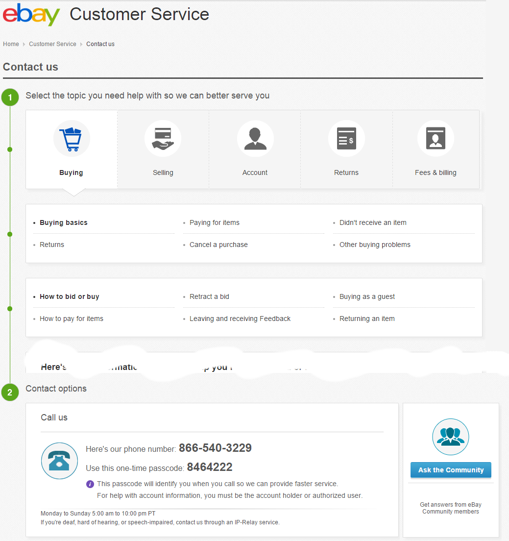Select Other buying problems
509x541 pixels.
click(x=375, y=245)
